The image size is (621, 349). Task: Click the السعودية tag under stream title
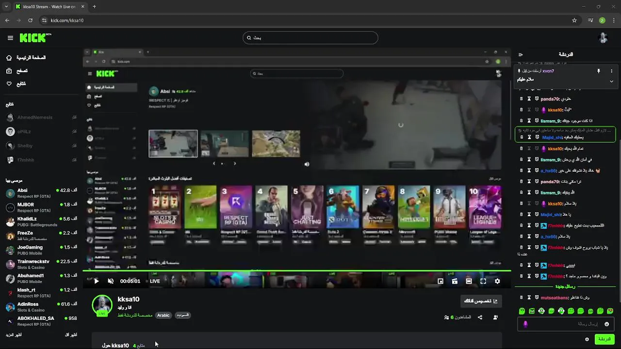182,315
